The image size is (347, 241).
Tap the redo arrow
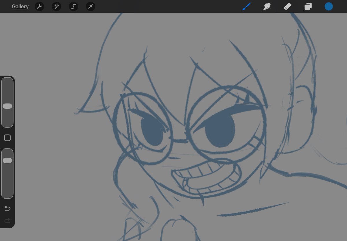pos(7,221)
